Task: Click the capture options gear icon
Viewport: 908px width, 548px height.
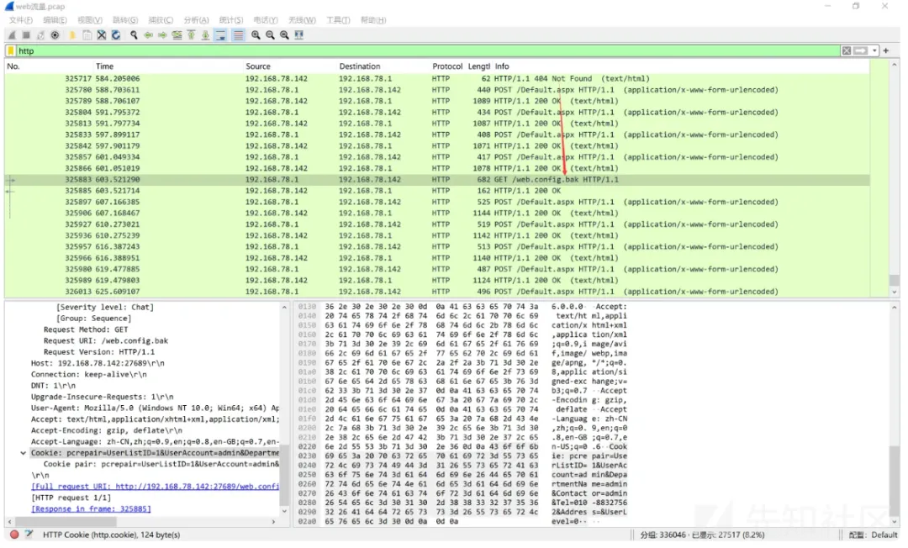Action: coord(55,35)
